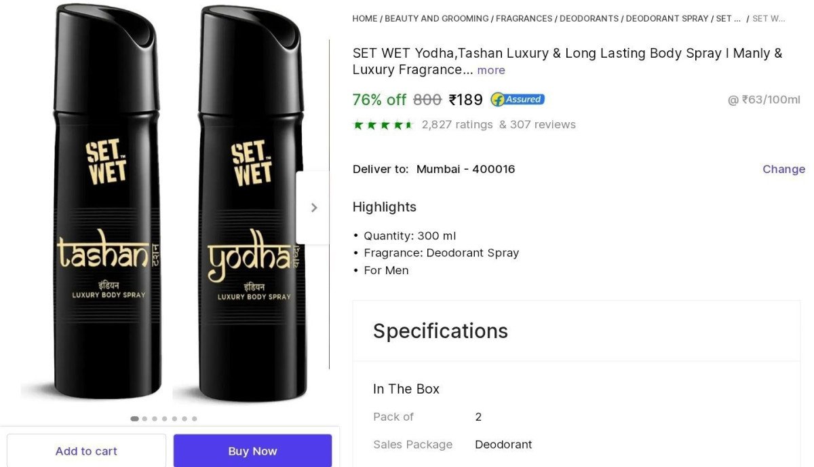Change the delivery pincode location
The width and height of the screenshot is (814, 467).
click(783, 169)
